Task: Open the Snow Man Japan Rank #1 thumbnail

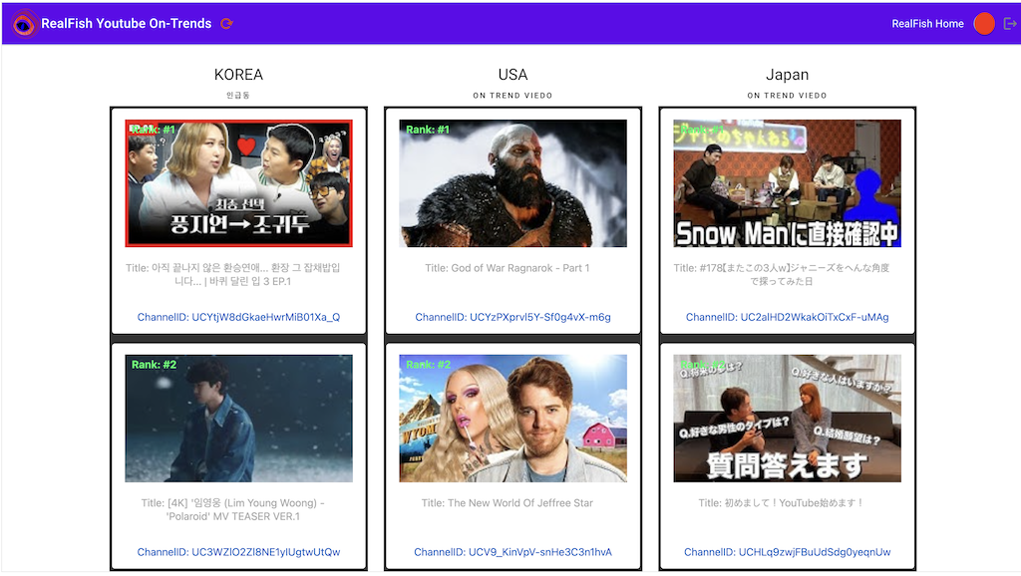Action: [x=788, y=183]
